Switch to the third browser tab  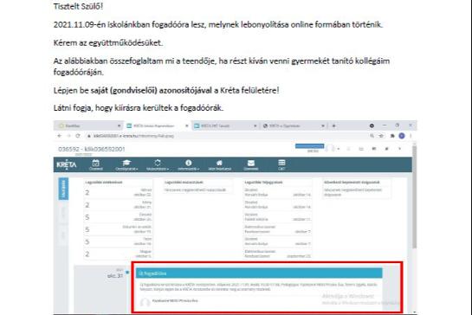pos(225,125)
